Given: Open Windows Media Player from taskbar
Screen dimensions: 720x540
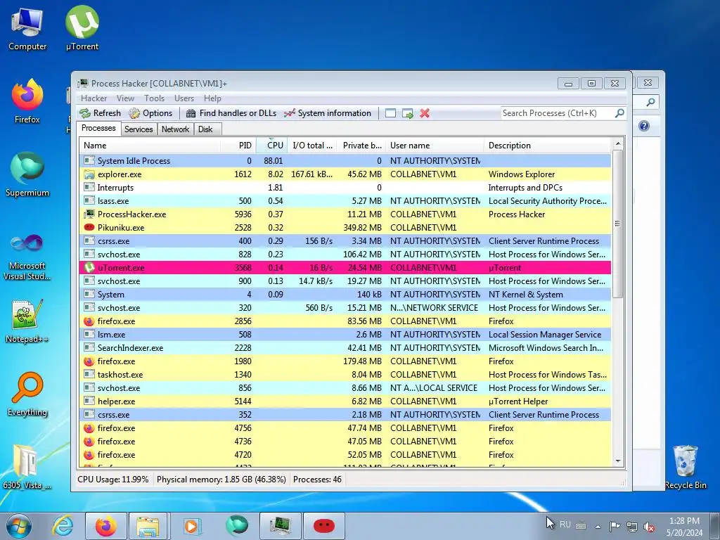Looking at the screenshot, I should (x=191, y=526).
